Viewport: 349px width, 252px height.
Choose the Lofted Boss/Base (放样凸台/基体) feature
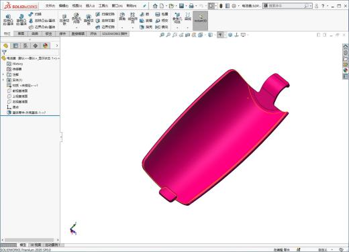pos(42,21)
